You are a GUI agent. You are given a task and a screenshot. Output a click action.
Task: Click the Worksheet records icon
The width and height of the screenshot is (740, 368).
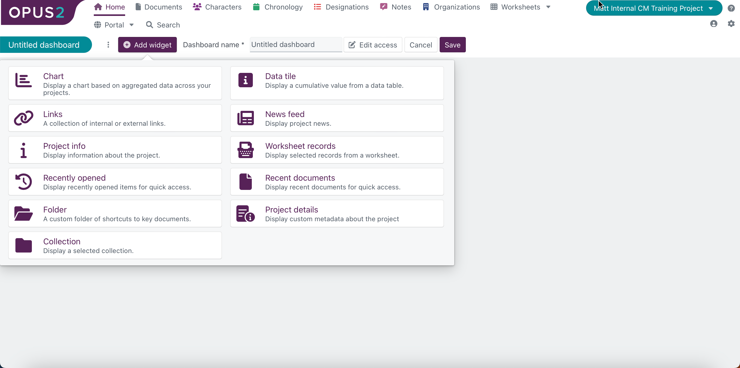[245, 150]
